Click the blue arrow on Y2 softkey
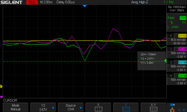The height and width of the screenshot is (112, 187). tap(53, 108)
